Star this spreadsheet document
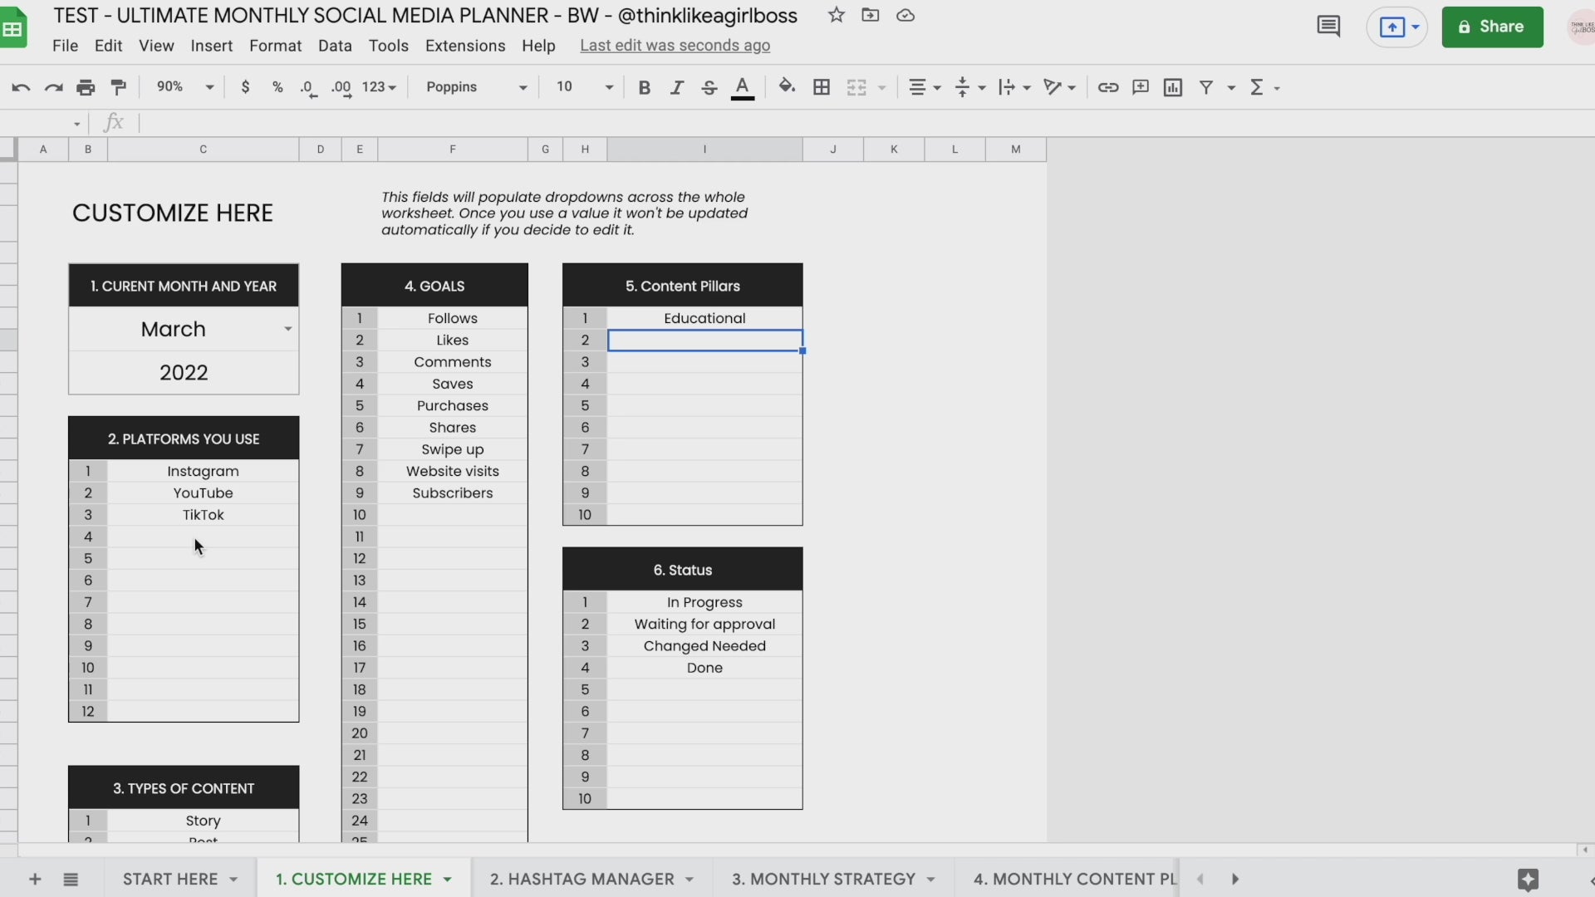Viewport: 1595px width, 897px height. [837, 15]
